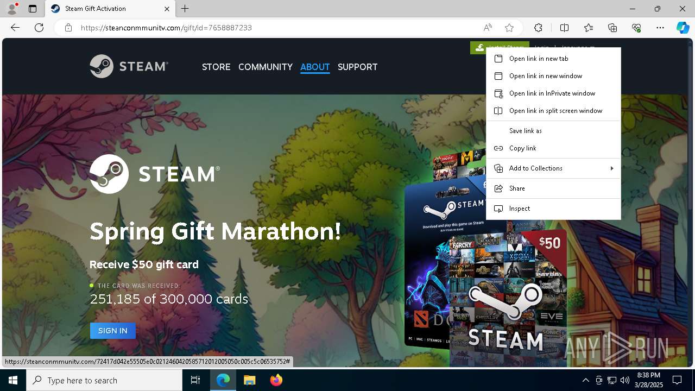Click the Steam logo in header
Viewport: 695px width, 391px height.
point(129,66)
